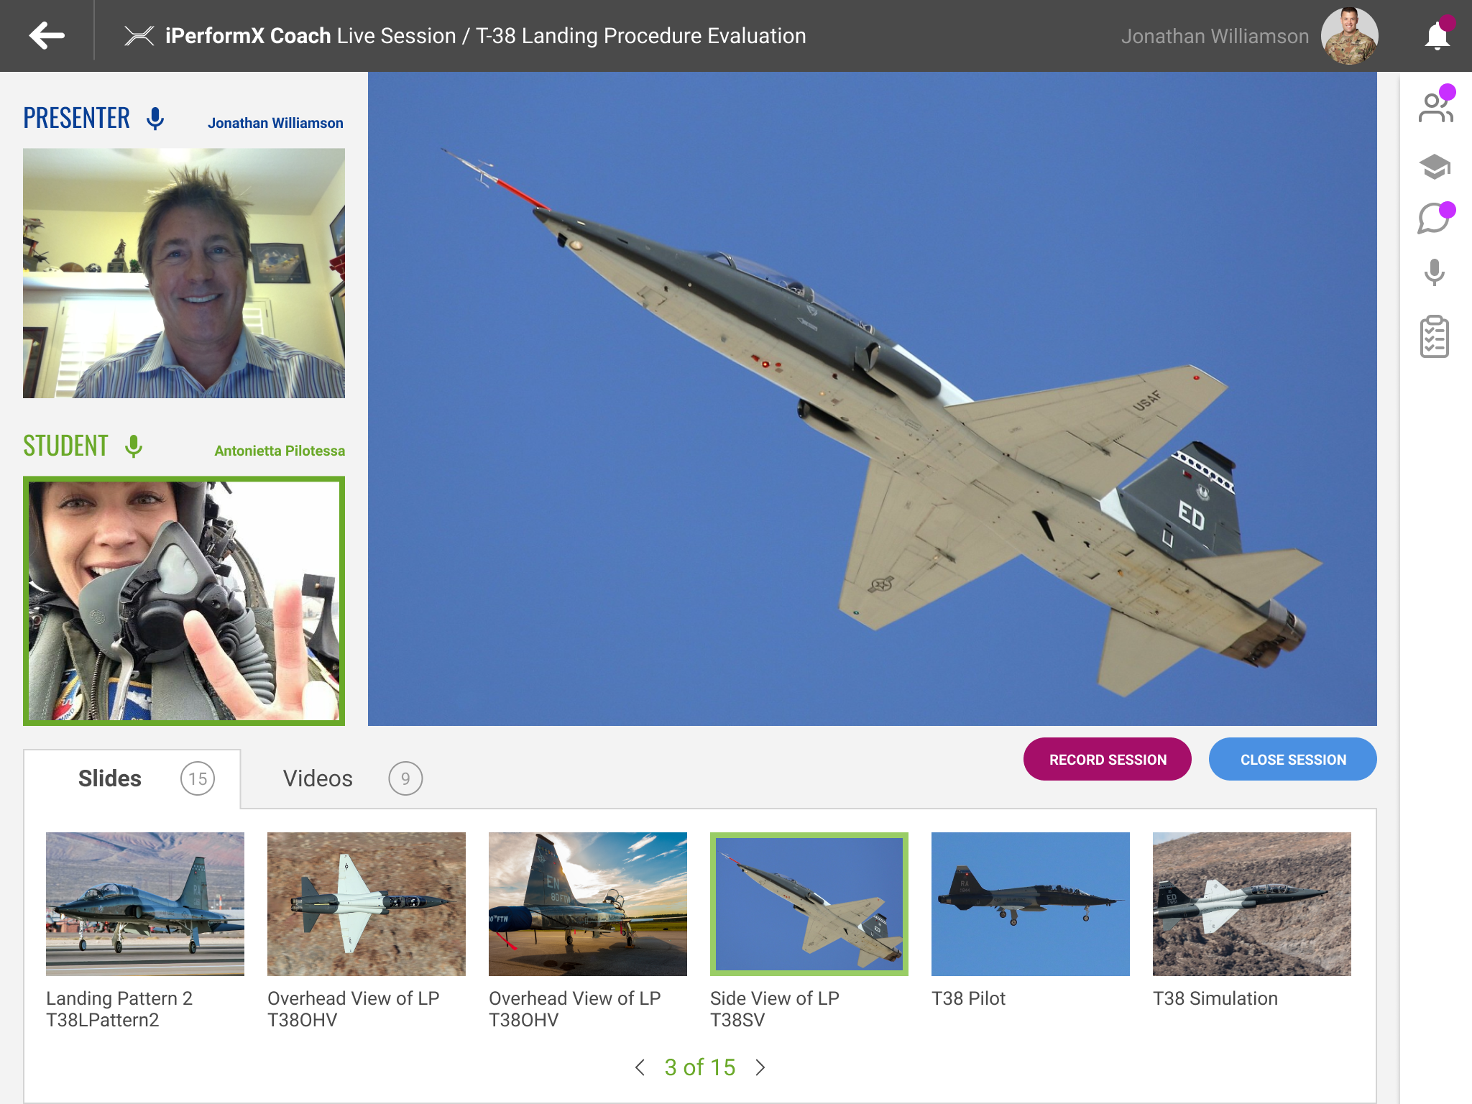Select the Side View of LP thumbnail
This screenshot has width=1472, height=1104.
pos(809,903)
